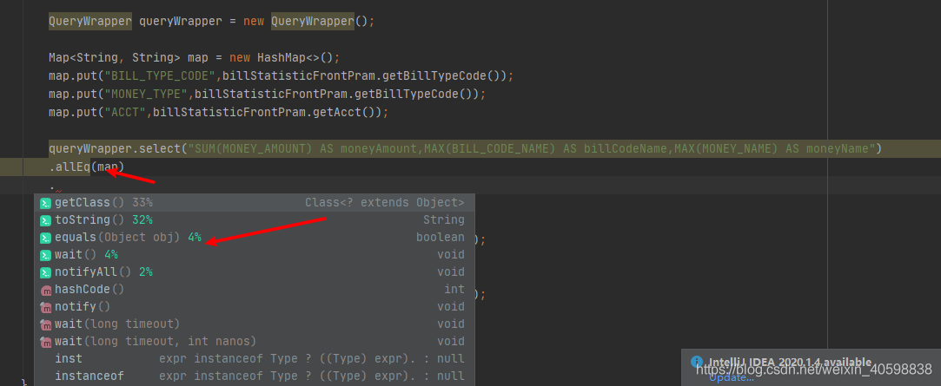Screen dimensions: 941x386
Task: Click the wait() 4% entry icon
Action: 45,255
